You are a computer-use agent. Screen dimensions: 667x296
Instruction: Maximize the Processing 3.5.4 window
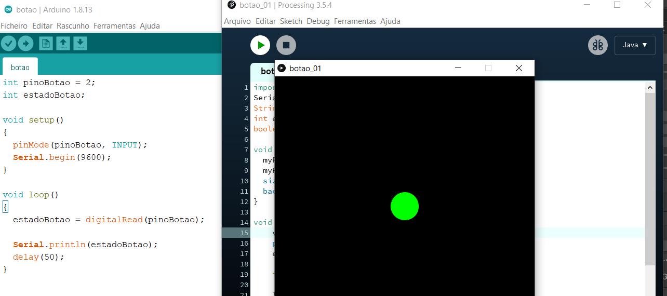(617, 5)
